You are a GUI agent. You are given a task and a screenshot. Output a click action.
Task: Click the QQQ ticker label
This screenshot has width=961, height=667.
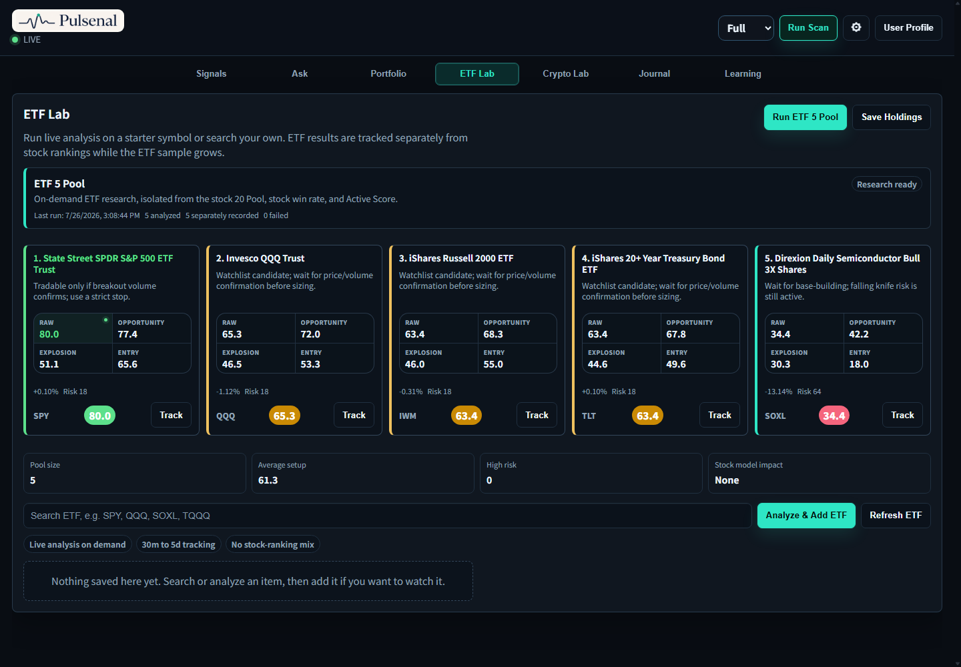226,416
